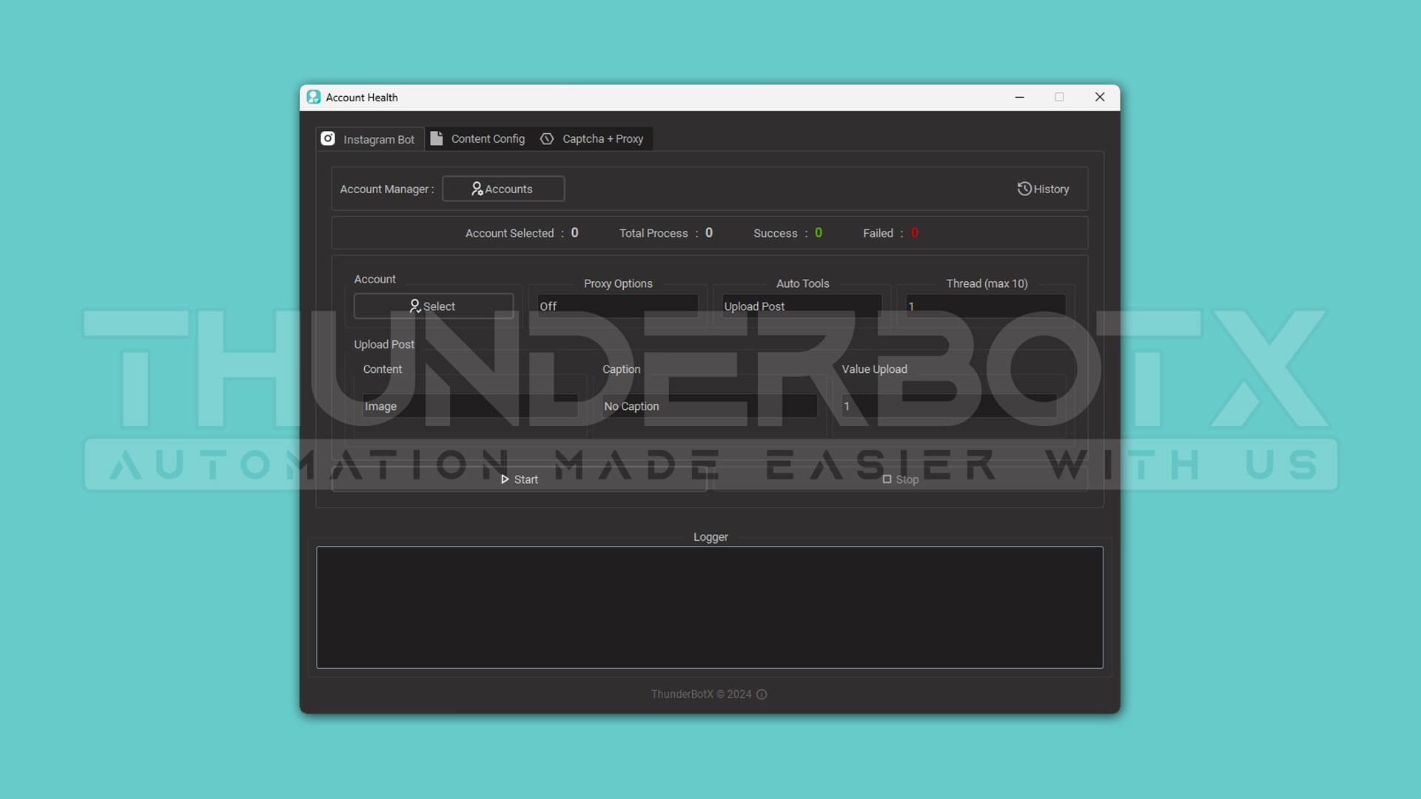Expand the Content dropdown set to Image
The width and height of the screenshot is (1421, 799).
470,406
